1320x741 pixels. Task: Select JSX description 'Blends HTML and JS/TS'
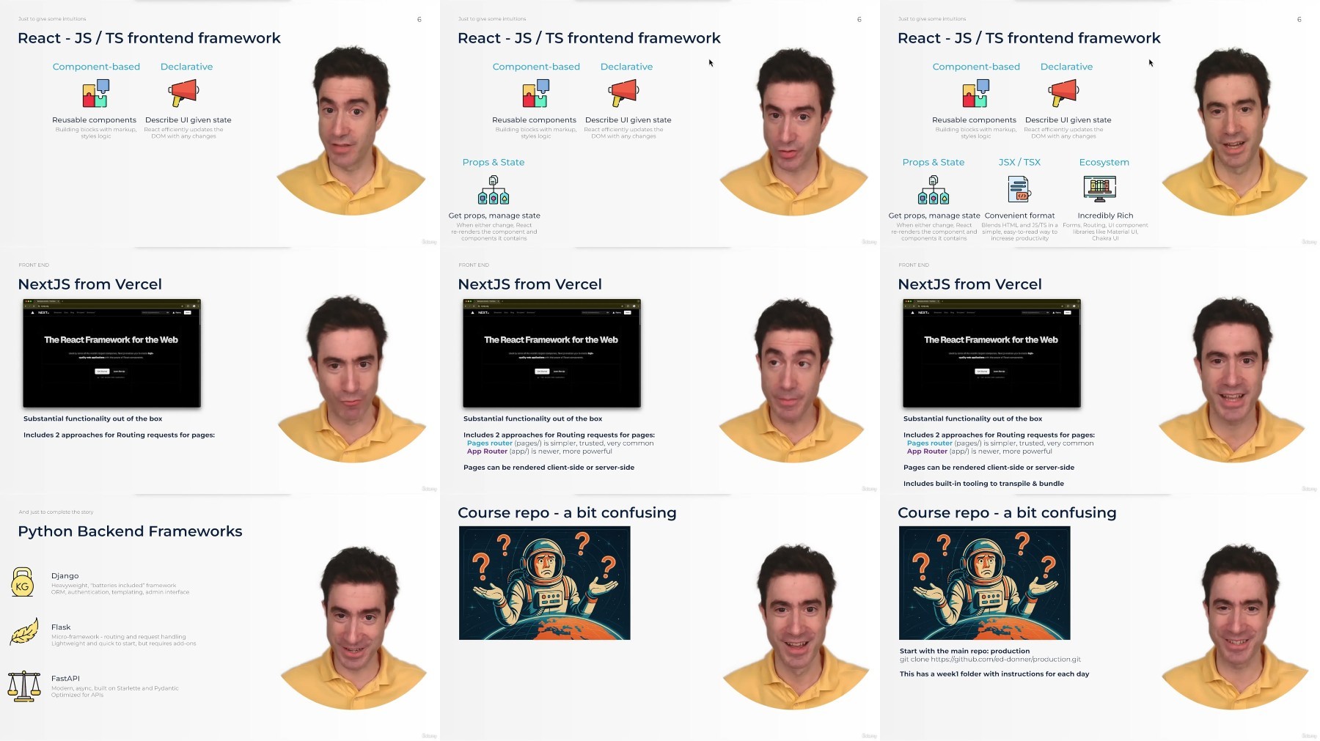[x=1019, y=232]
